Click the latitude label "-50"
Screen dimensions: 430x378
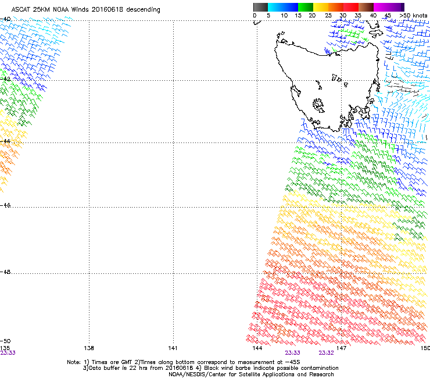click(x=5, y=341)
